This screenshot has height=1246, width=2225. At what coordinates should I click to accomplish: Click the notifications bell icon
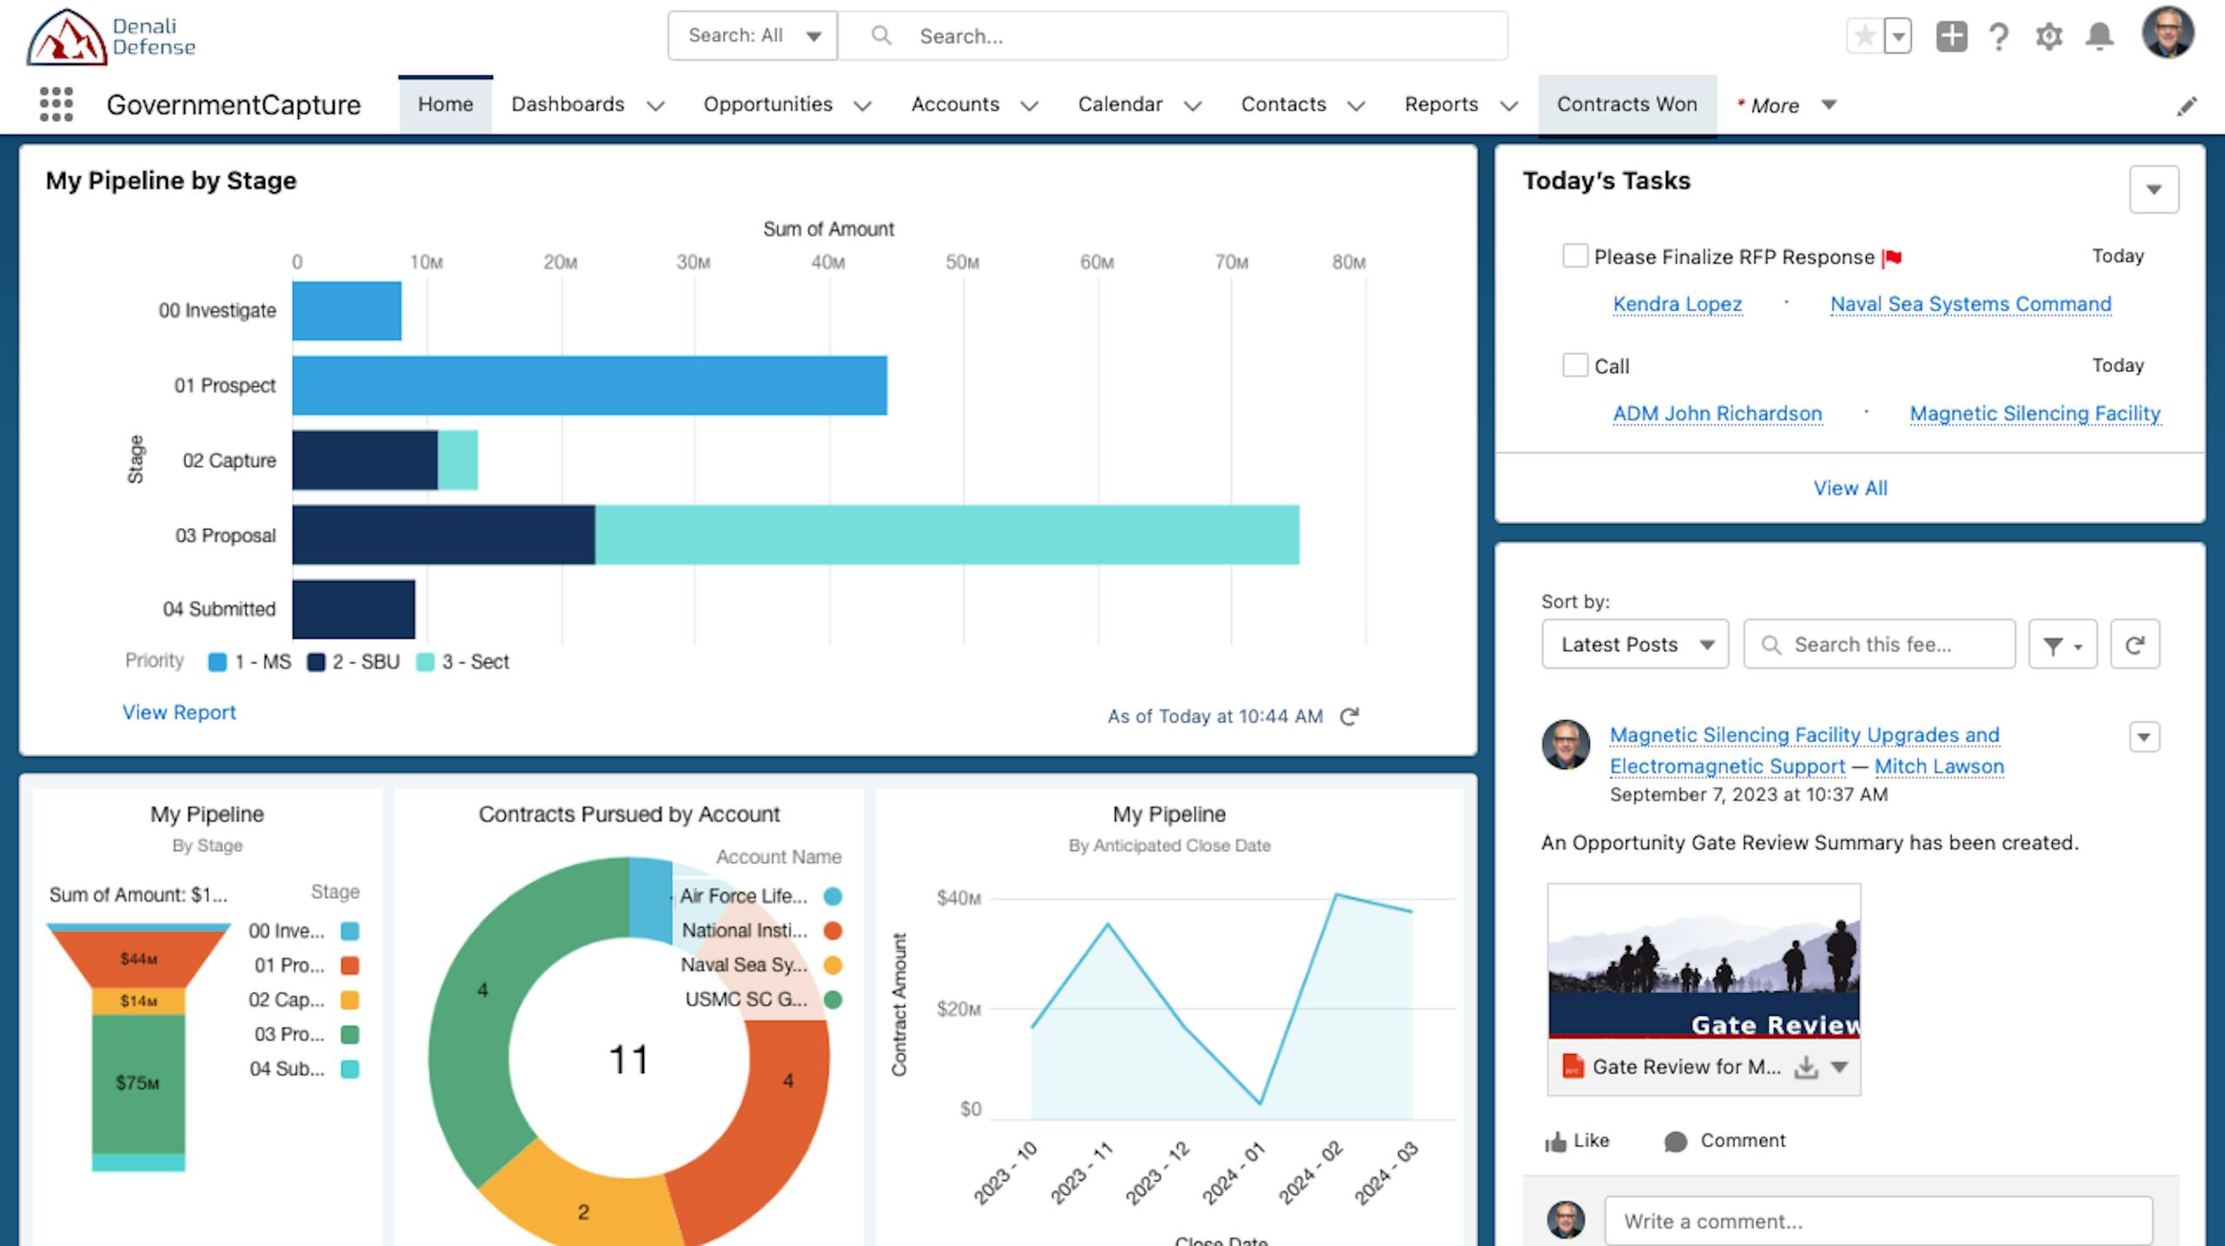click(x=2100, y=36)
